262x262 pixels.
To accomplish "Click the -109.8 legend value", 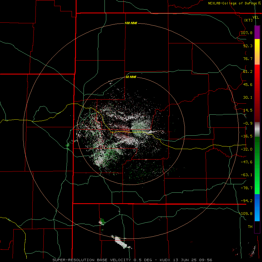I will 246,214.
